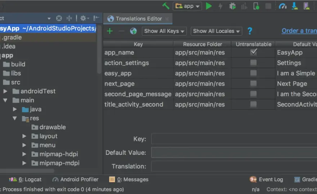
Task: Open the Order a translation link
Action: 299,31
